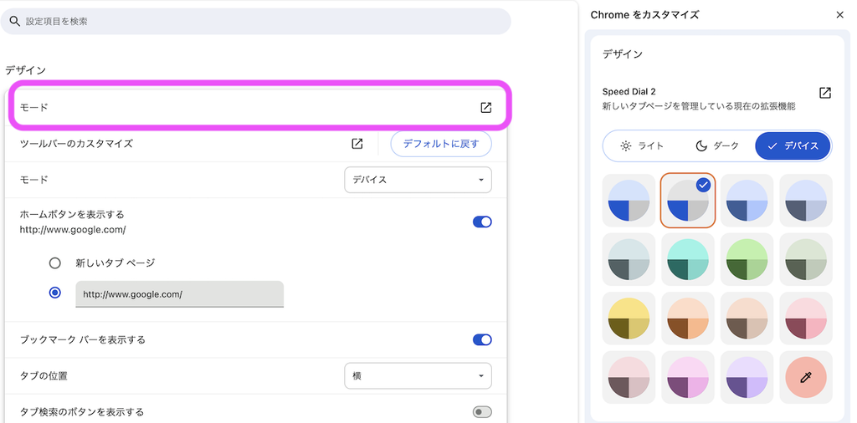
Task: Open ツールバーのカスタマイズ external link icon
Action: [357, 144]
